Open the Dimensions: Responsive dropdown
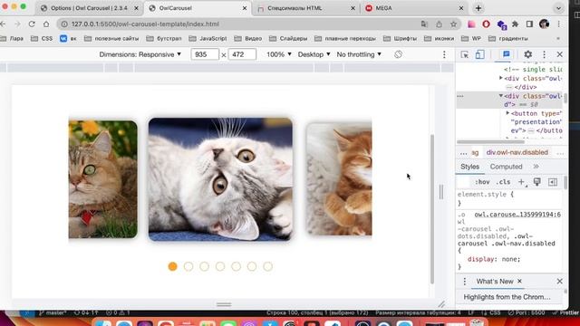The image size is (580, 326). pos(140,54)
